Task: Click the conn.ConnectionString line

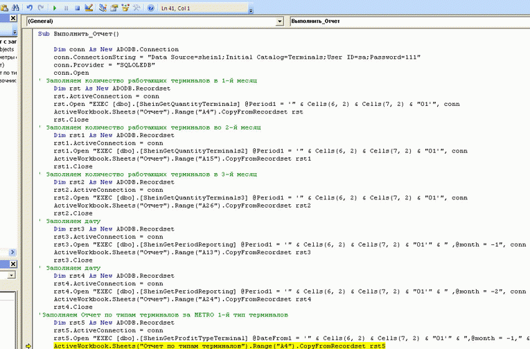Action: click(237, 57)
